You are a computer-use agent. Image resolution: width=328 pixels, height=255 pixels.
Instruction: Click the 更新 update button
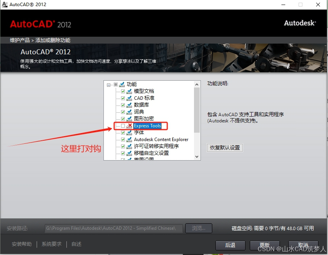[x=265, y=245]
